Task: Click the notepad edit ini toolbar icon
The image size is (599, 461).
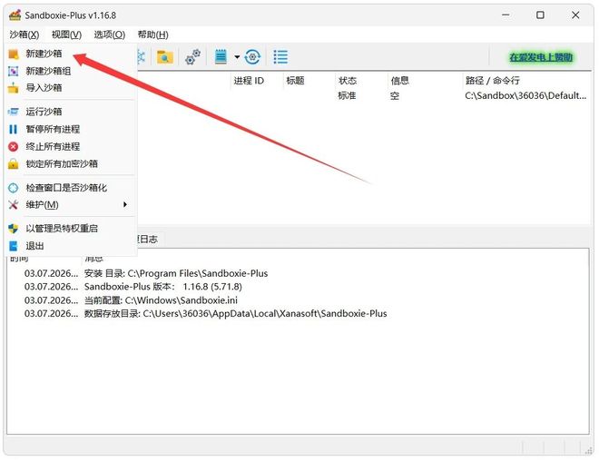Action: click(221, 57)
